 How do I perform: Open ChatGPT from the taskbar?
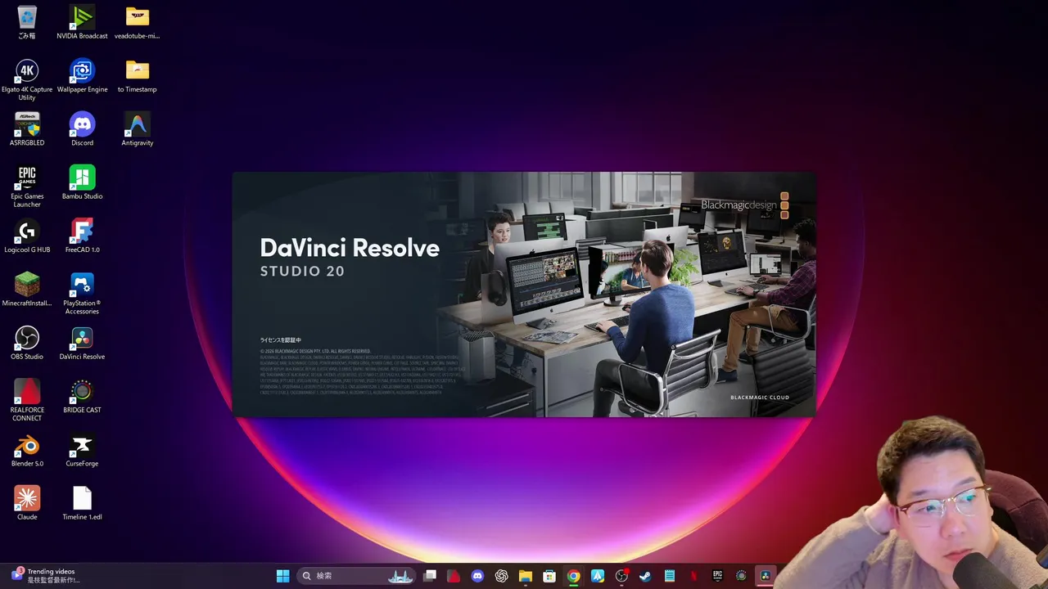click(x=501, y=576)
